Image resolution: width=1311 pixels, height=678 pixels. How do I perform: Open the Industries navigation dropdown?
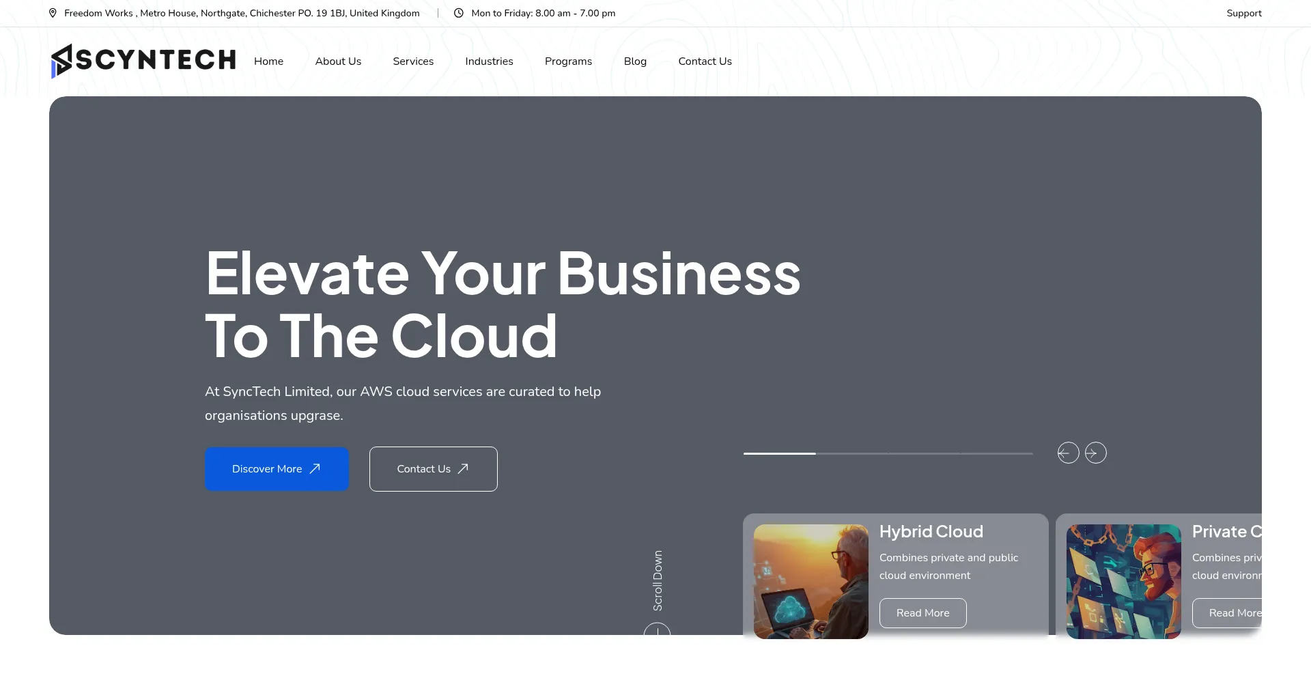coord(489,61)
